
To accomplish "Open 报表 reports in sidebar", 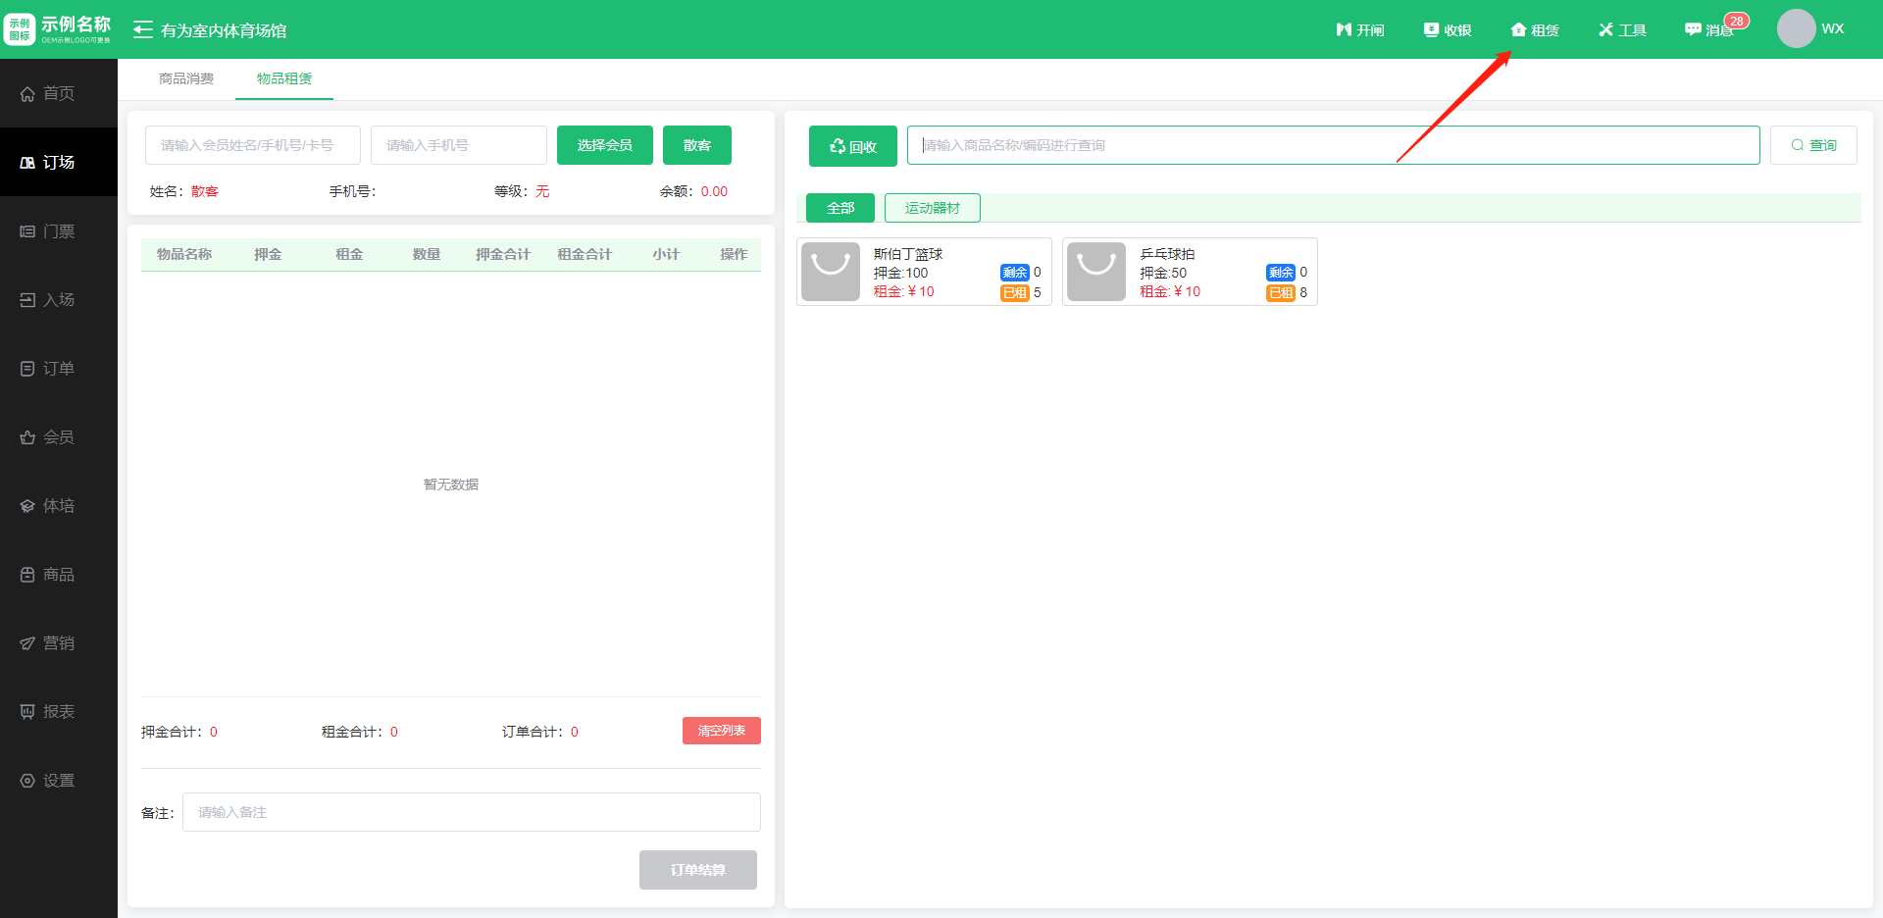I will (x=59, y=712).
